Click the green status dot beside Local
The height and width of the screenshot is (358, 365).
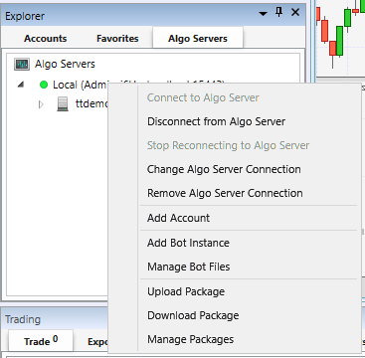point(44,85)
